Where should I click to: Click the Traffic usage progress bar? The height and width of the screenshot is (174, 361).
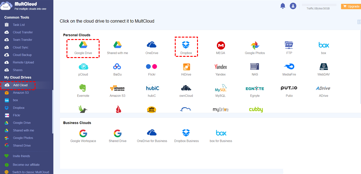click(x=318, y=5)
